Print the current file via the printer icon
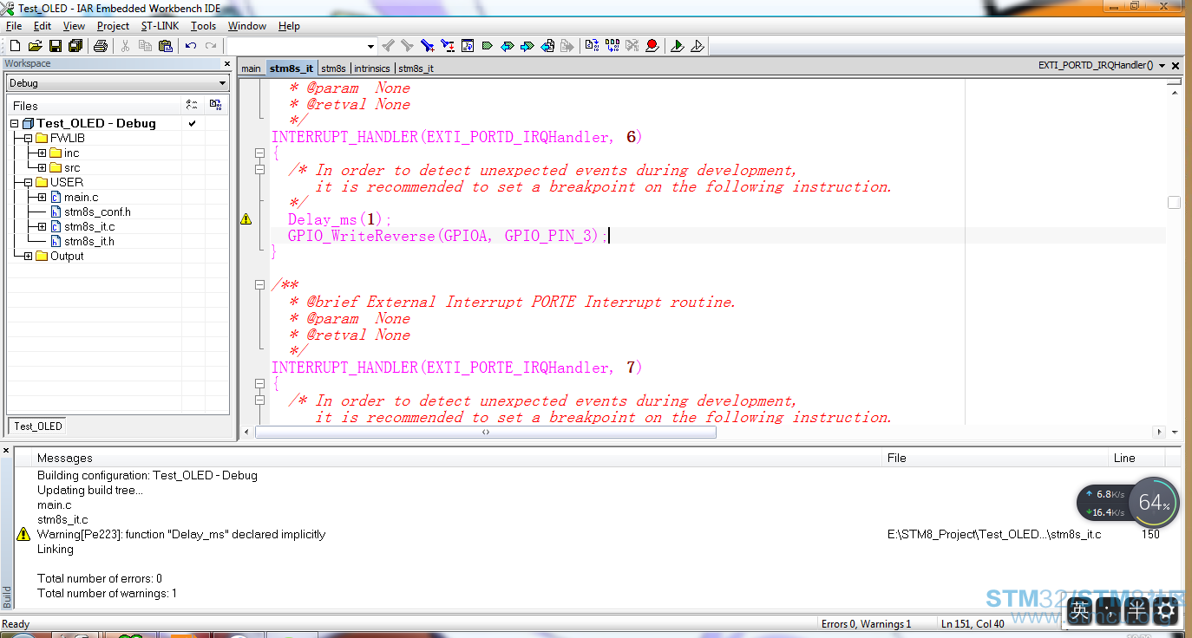The image size is (1192, 638). tap(101, 46)
